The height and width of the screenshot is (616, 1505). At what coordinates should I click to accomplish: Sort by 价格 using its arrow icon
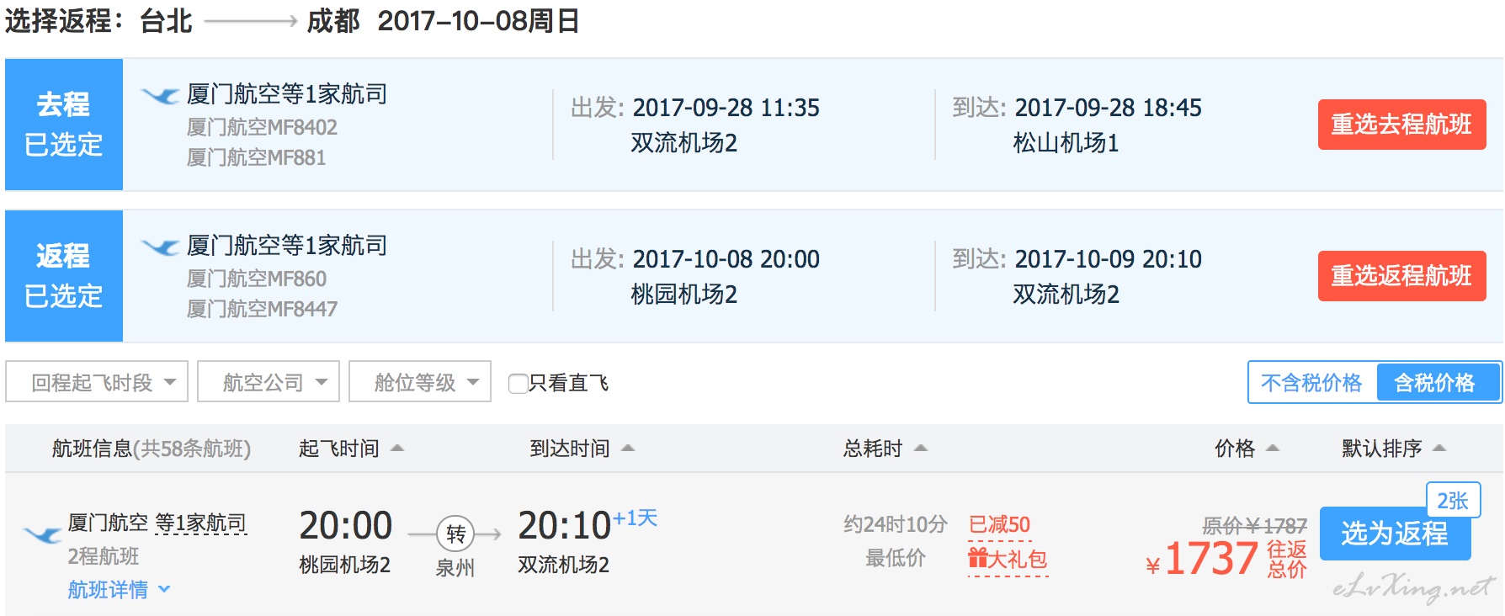point(1273,449)
